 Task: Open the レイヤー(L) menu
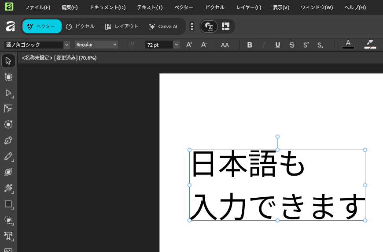(x=249, y=8)
